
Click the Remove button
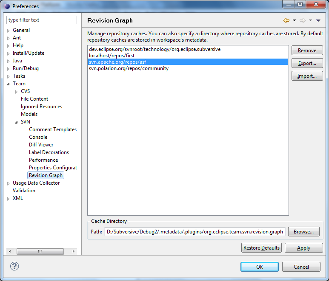[x=307, y=51]
